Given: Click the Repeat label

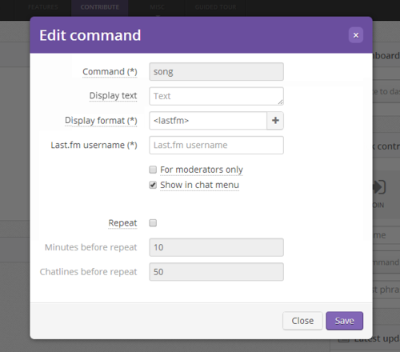Looking at the screenshot, I should point(122,223).
